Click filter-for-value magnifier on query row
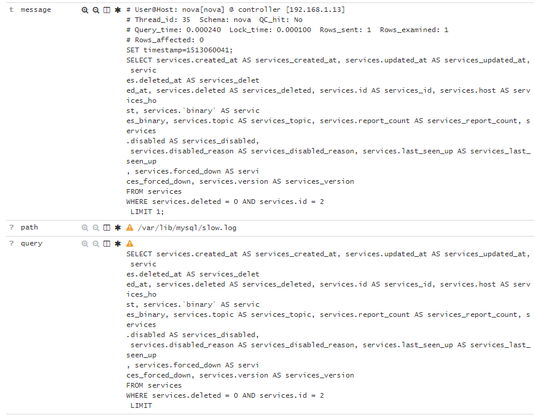This screenshot has width=534, height=415. (85, 244)
